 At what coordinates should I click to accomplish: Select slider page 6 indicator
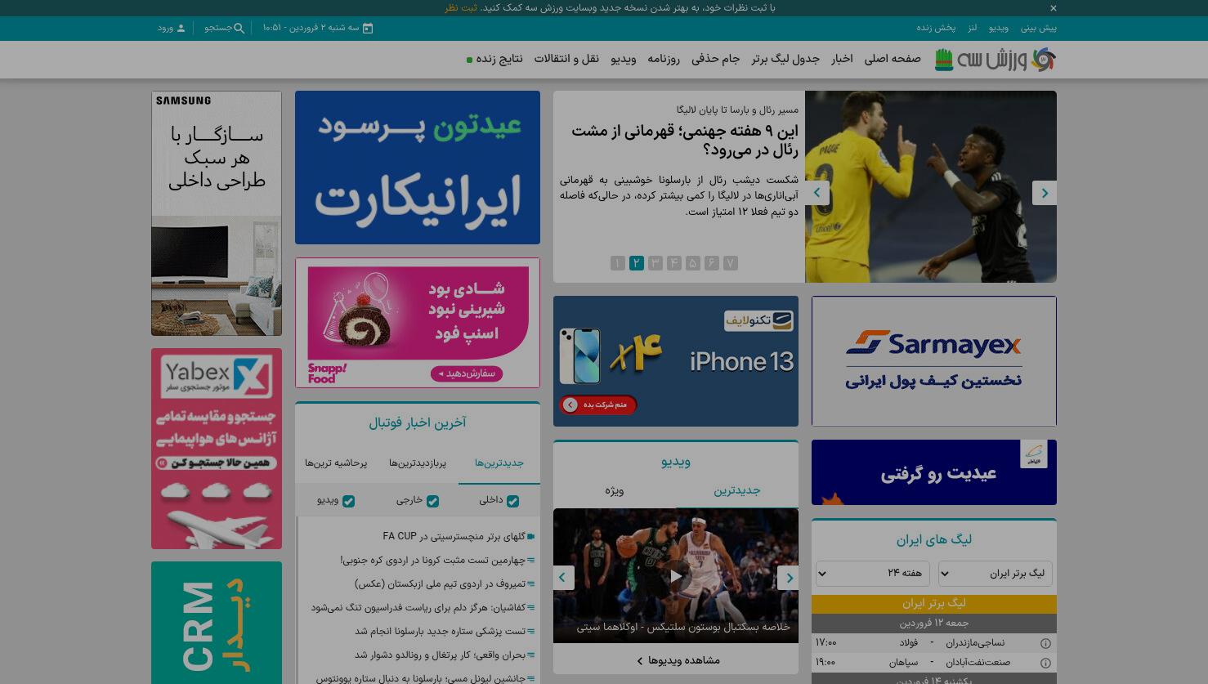[711, 263]
